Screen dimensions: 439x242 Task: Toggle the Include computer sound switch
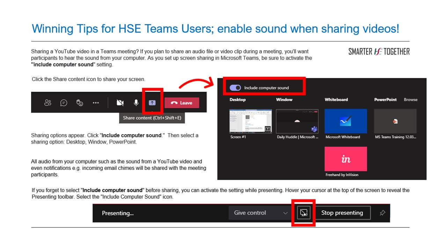pyautogui.click(x=235, y=88)
